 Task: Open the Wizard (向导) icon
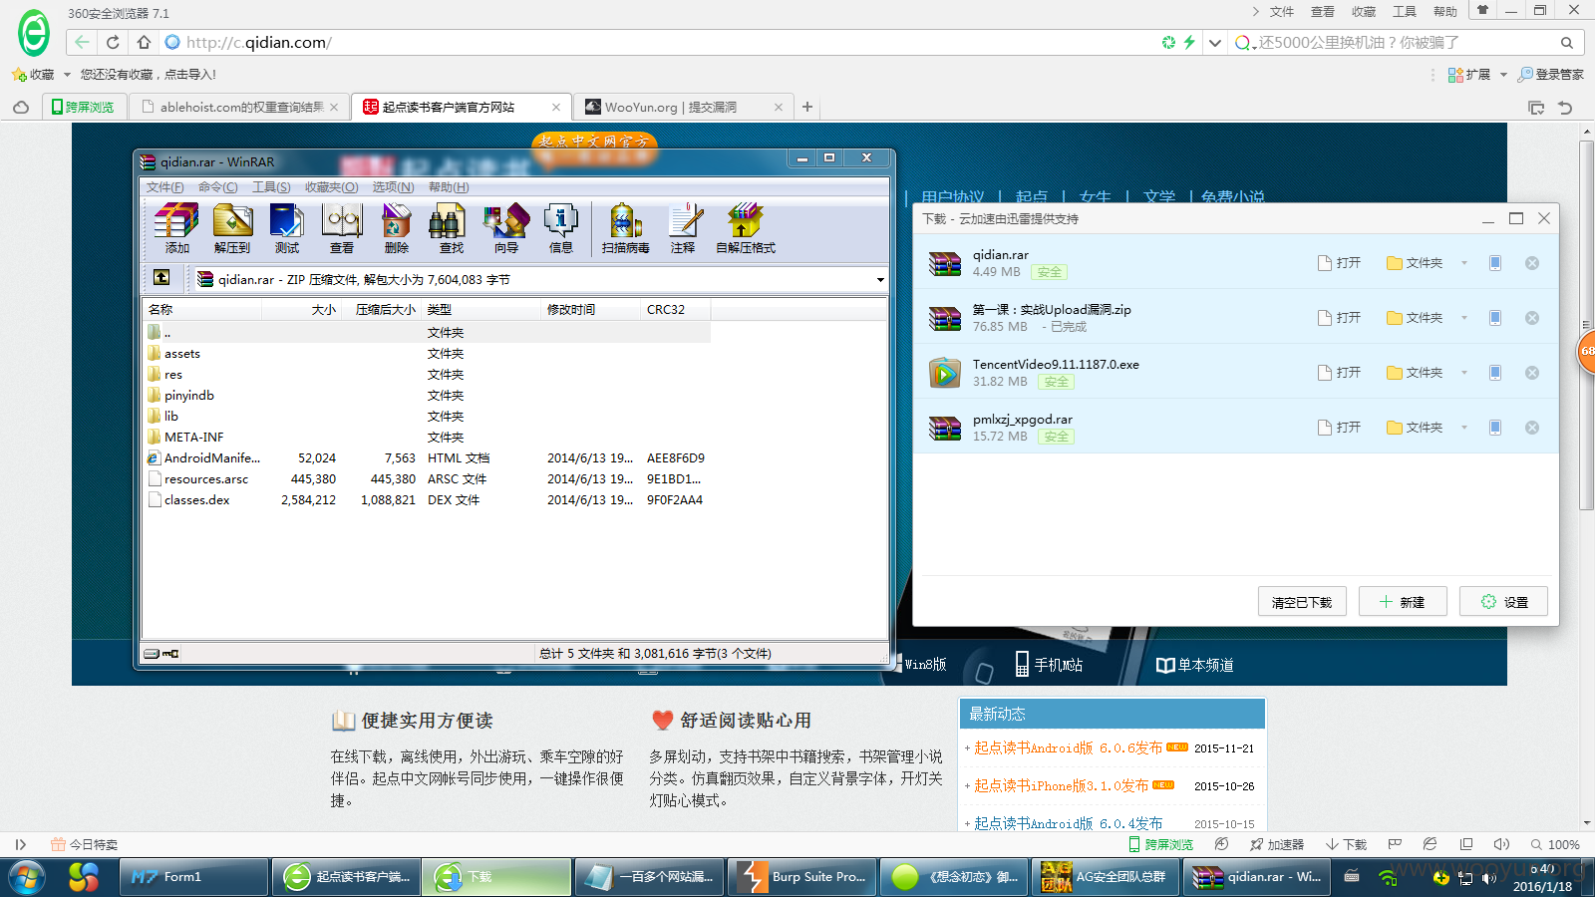[x=506, y=228]
